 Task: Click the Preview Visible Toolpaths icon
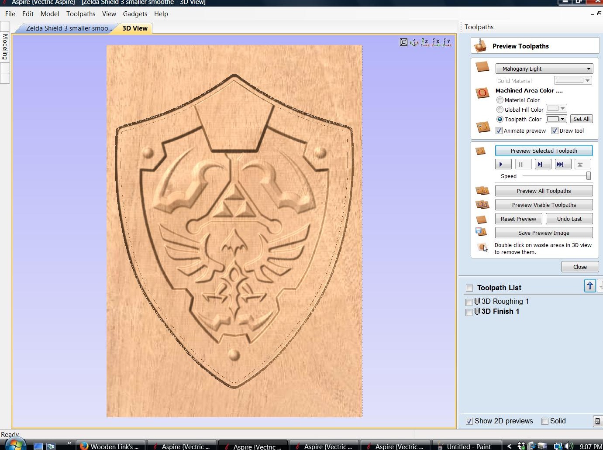tap(482, 205)
